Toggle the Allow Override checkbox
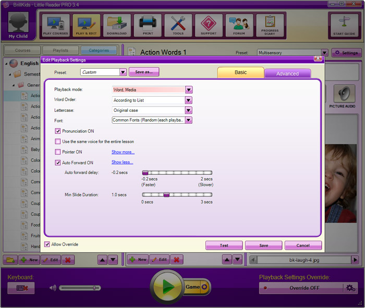The width and height of the screenshot is (365, 308). pyautogui.click(x=47, y=245)
